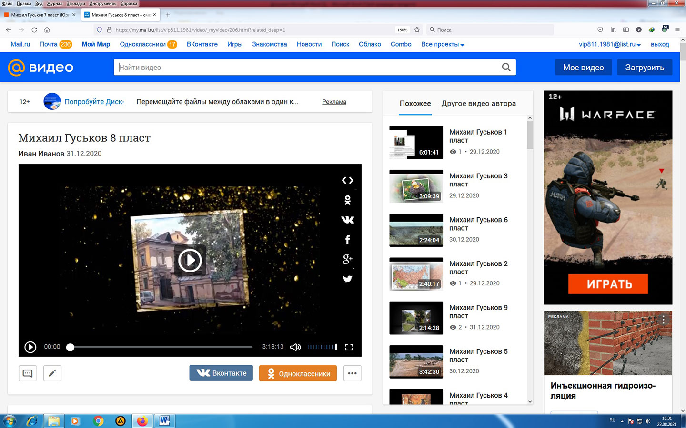Viewport: 686px width, 428px height.
Task: Click the "Загрузить" upload button
Action: 644,68
